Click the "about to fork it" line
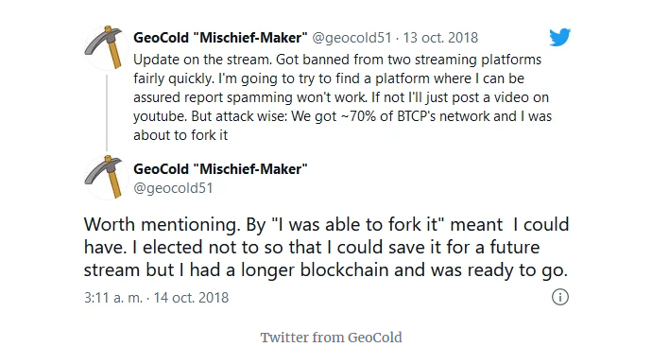Viewport: 669px width, 347px height. tap(180, 135)
